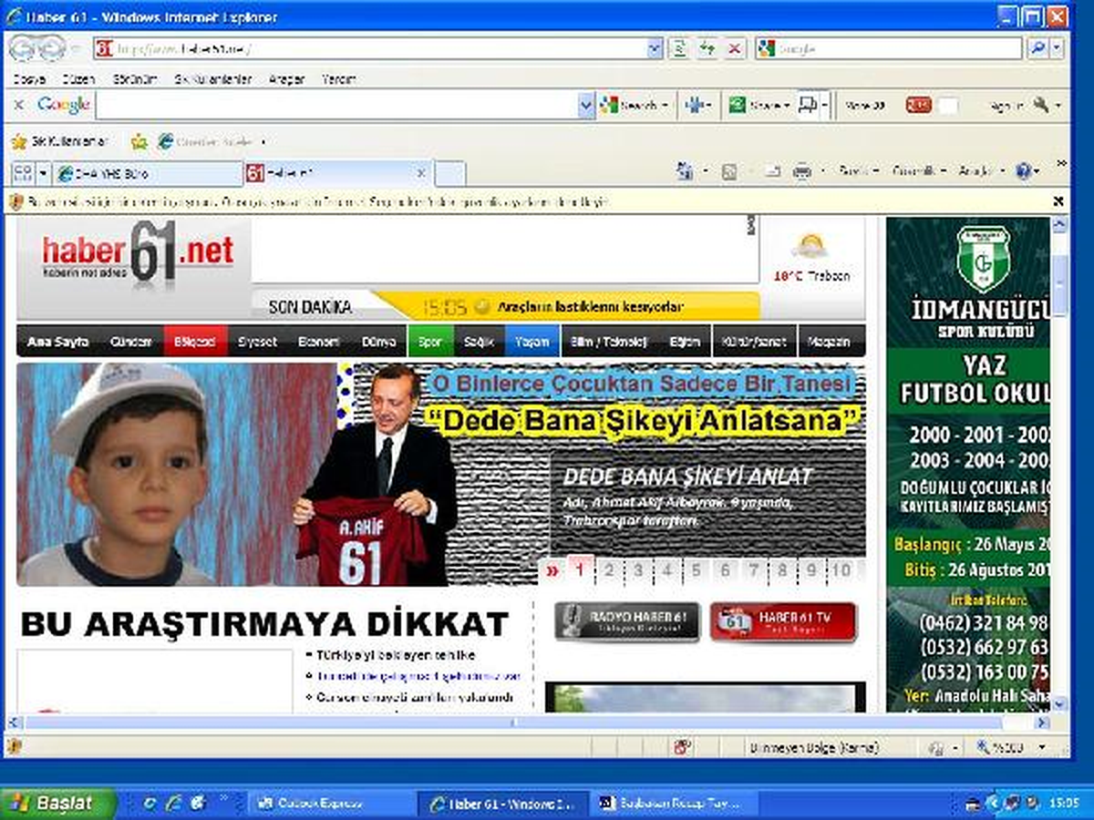Click the Google toolbar Search button
Viewport: 1094px width, 820px height.
[635, 106]
